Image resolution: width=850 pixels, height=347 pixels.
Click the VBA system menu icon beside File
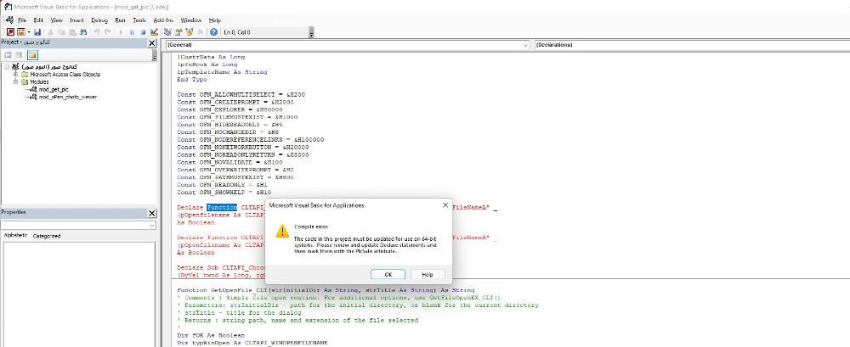click(x=8, y=20)
